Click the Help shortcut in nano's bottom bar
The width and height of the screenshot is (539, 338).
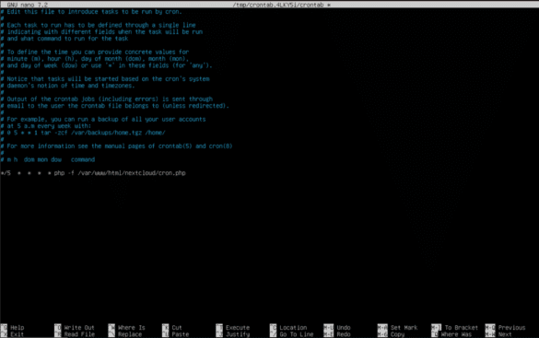pyautogui.click(x=17, y=328)
